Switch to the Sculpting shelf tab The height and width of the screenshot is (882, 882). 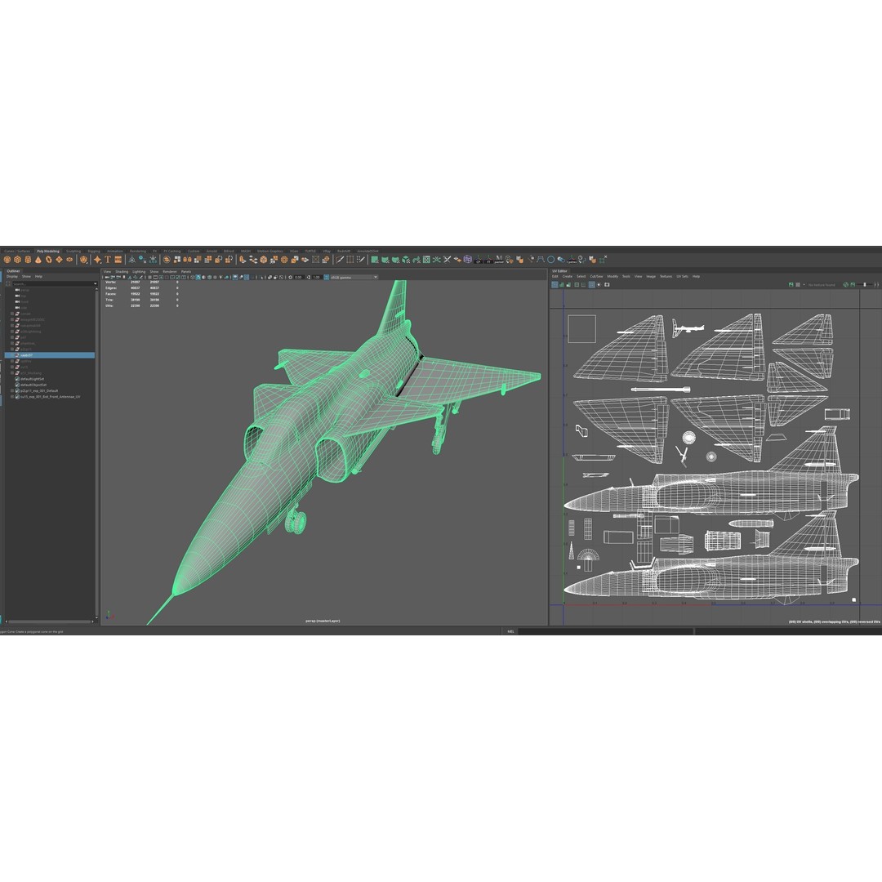tap(73, 251)
